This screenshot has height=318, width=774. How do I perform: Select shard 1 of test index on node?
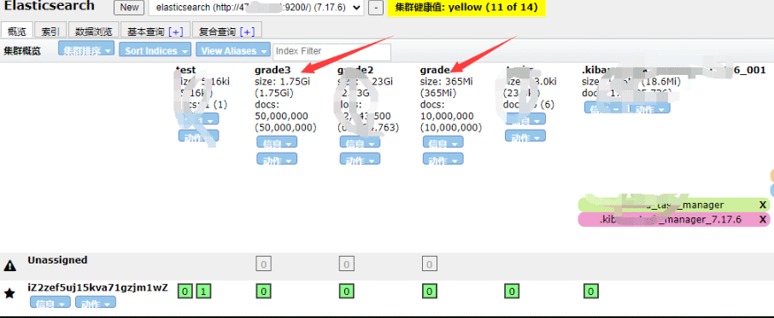pos(203,292)
